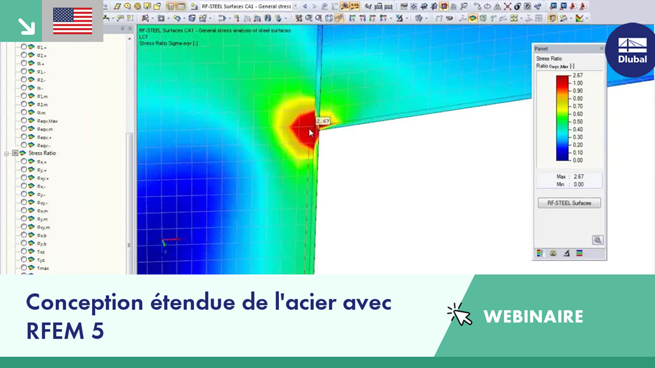Screen dimensions: 655x368
Task: Select the σ1,m stress radio button
Action: pos(24,96)
